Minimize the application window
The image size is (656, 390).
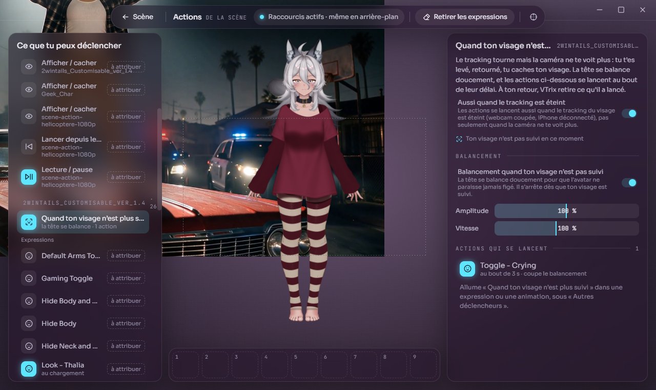(x=600, y=10)
